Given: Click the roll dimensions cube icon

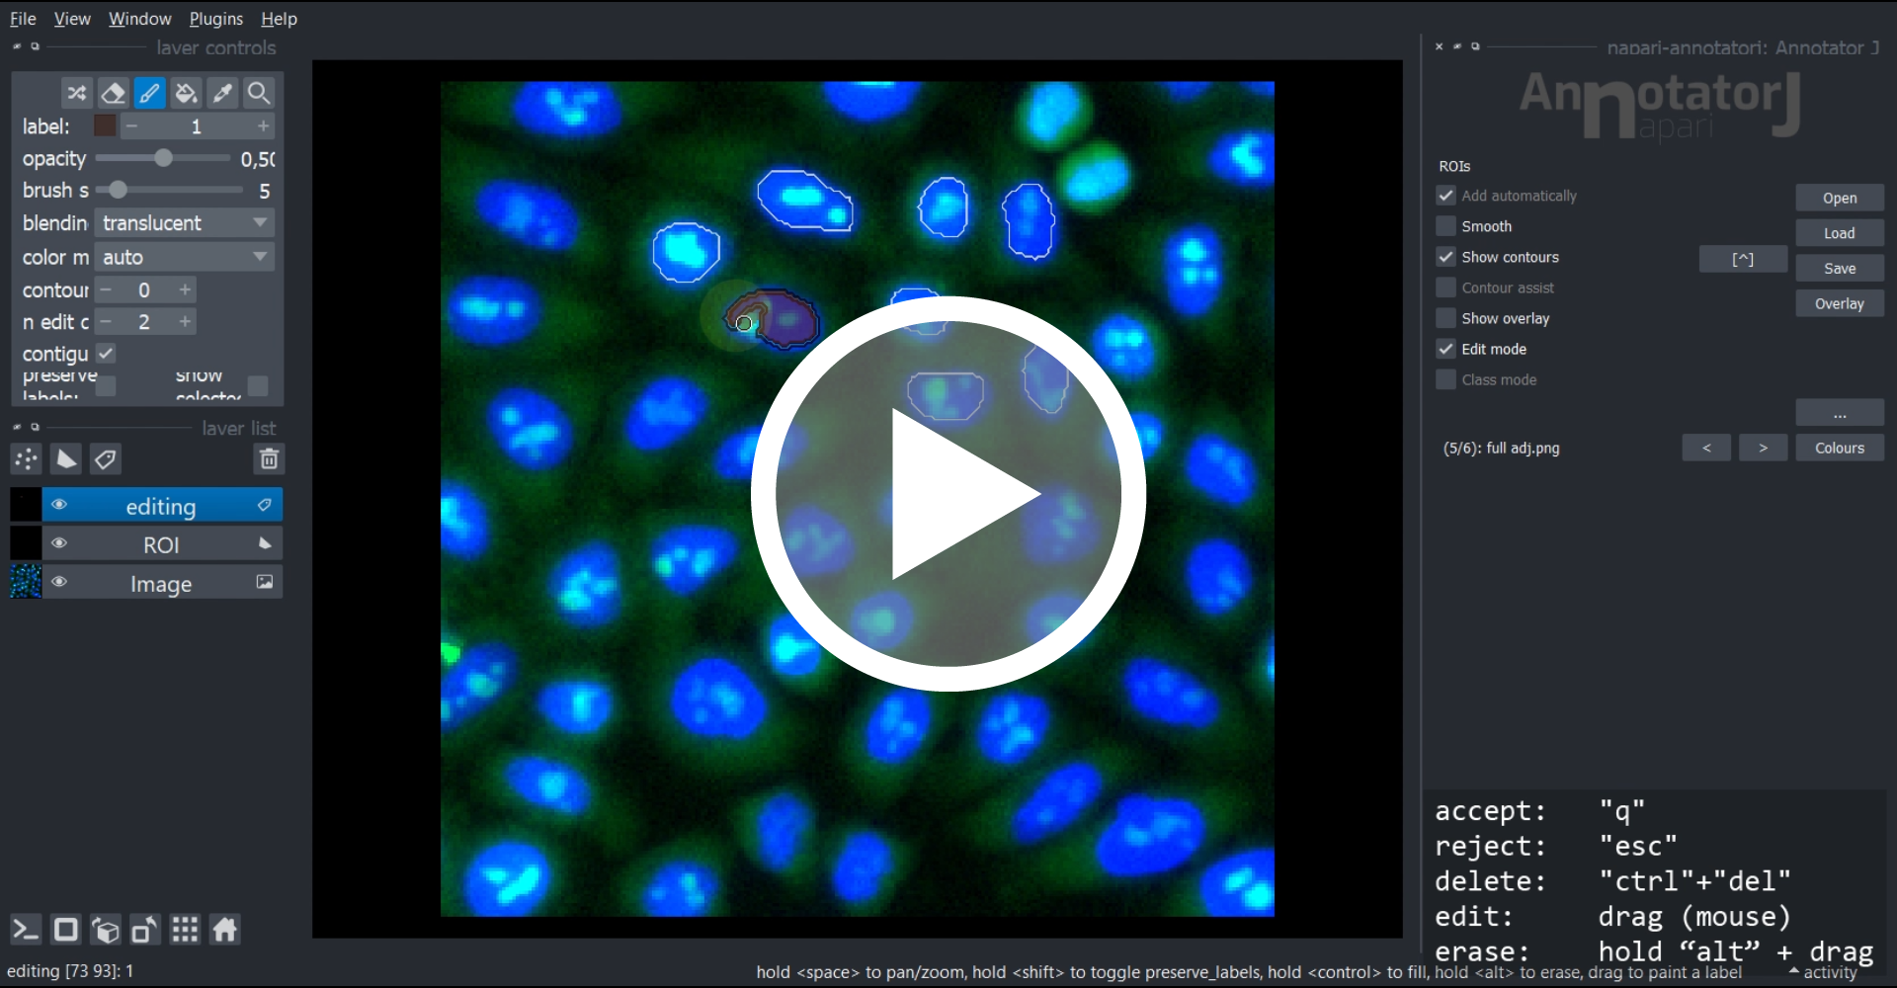Looking at the screenshot, I should tap(106, 930).
